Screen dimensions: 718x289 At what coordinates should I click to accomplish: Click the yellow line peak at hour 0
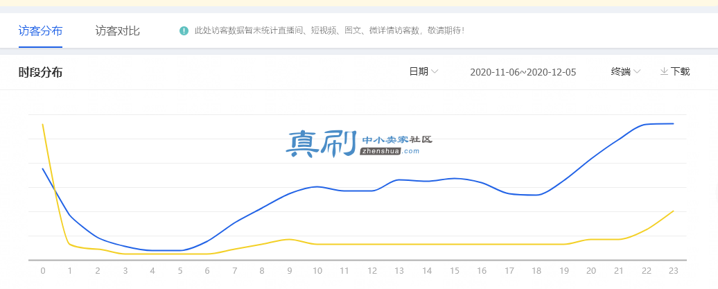(42, 124)
